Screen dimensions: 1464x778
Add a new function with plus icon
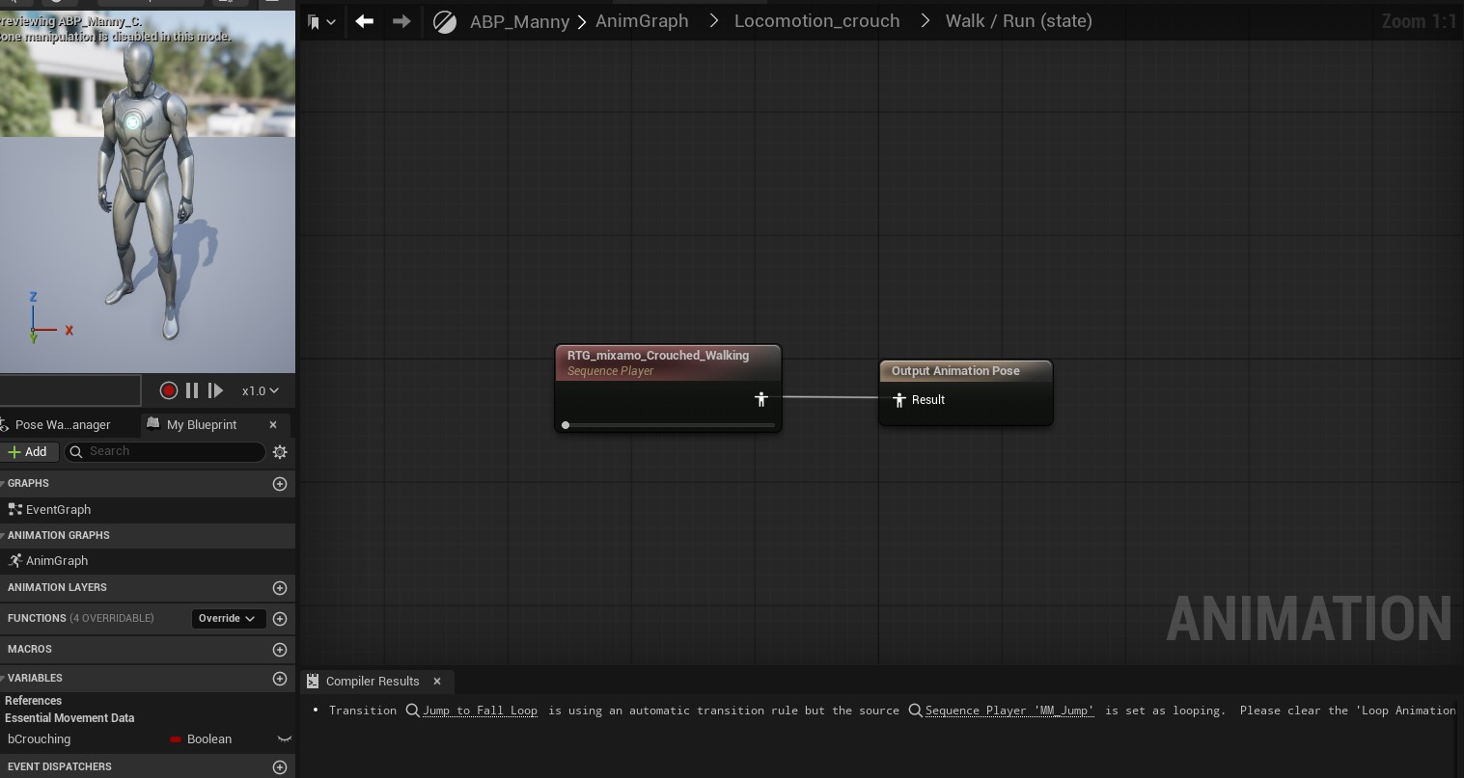pos(280,619)
